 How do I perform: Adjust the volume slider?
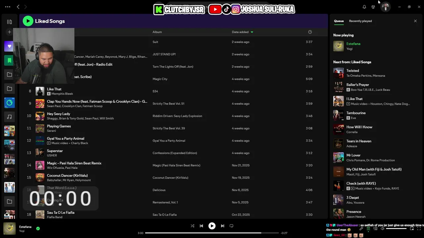pos(396,229)
